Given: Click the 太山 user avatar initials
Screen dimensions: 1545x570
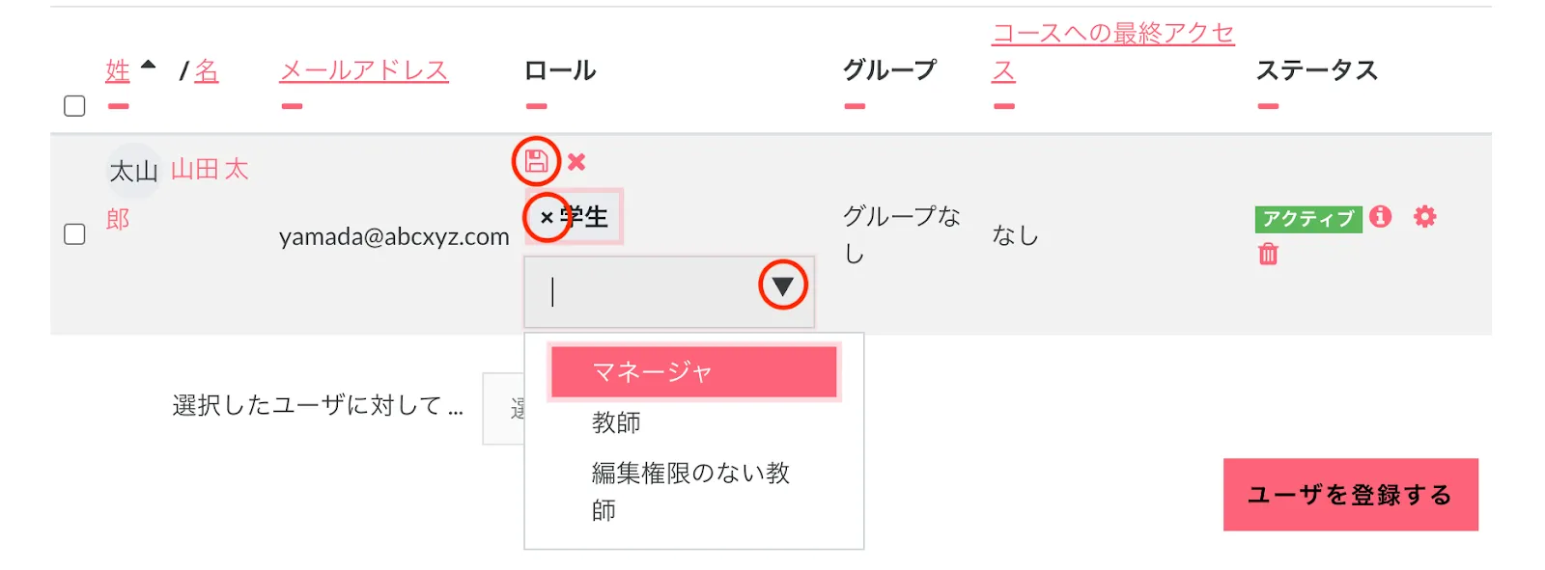Looking at the screenshot, I should pos(132,172).
